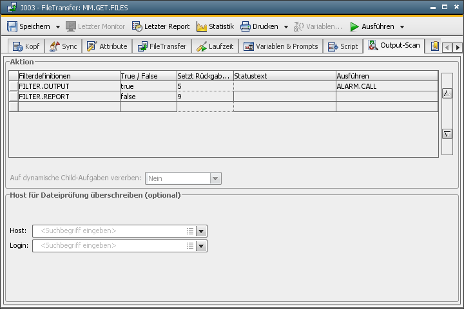Open the Script tab

coord(343,47)
